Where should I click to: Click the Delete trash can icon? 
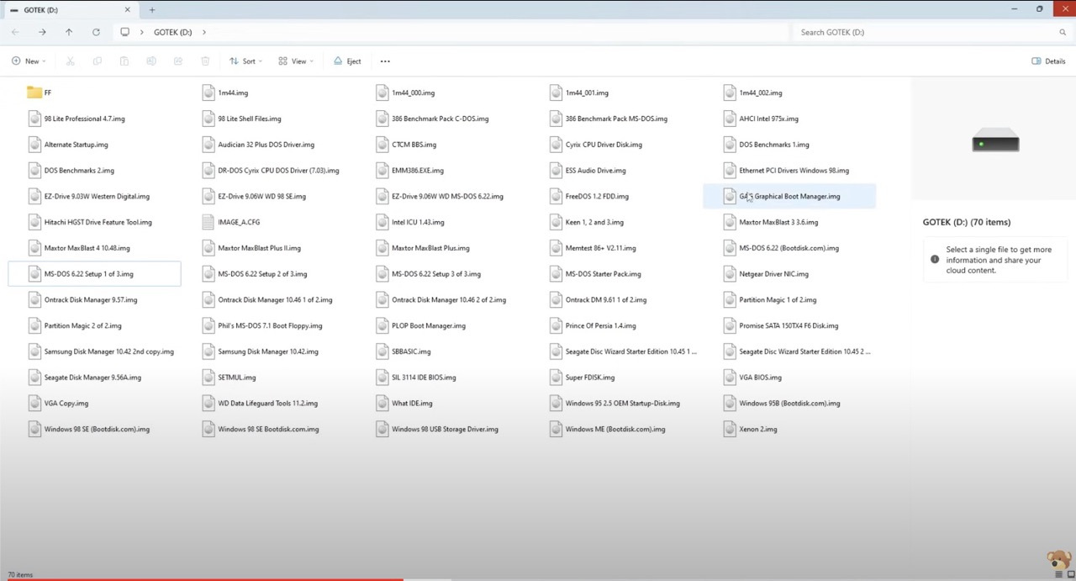205,61
